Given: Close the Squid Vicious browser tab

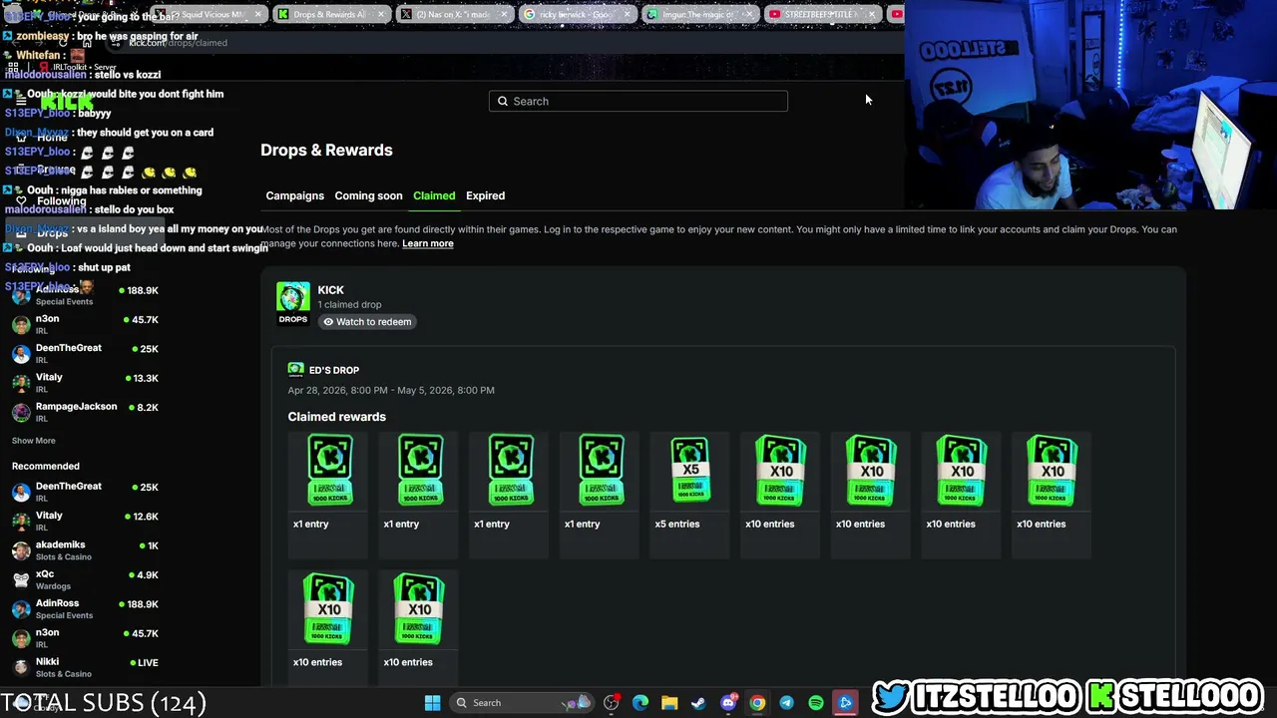Looking at the screenshot, I should (x=259, y=14).
